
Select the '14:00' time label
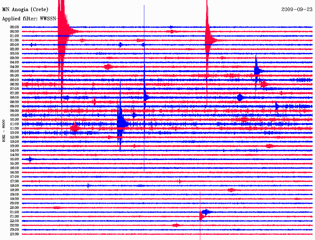14,150
